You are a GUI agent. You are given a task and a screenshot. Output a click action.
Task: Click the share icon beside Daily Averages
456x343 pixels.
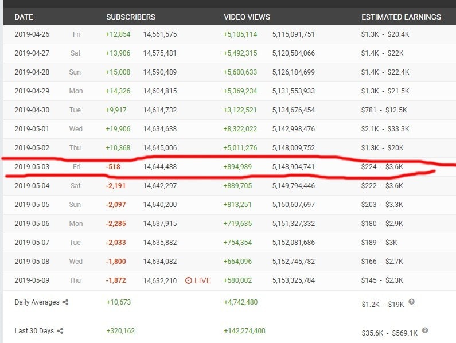pyautogui.click(x=65, y=302)
